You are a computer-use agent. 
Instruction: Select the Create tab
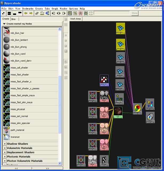pyautogui.click(x=6, y=19)
